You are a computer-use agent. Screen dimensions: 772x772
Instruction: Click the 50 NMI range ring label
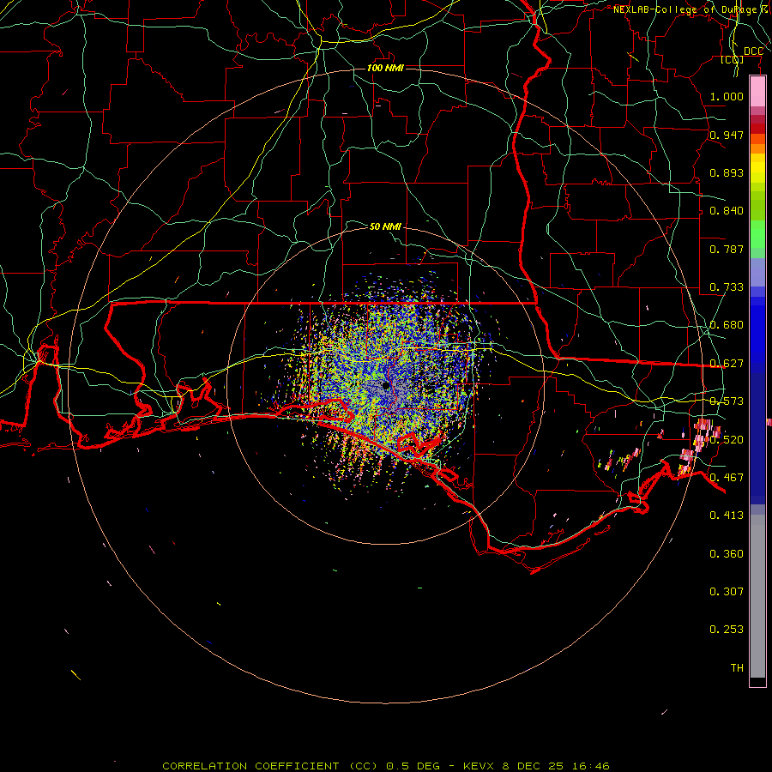tap(385, 226)
